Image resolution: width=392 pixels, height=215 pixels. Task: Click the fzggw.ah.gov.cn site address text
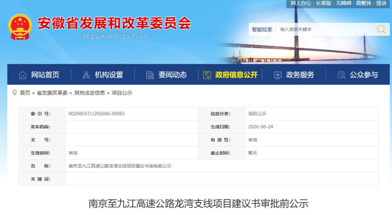pyautogui.click(x=114, y=36)
